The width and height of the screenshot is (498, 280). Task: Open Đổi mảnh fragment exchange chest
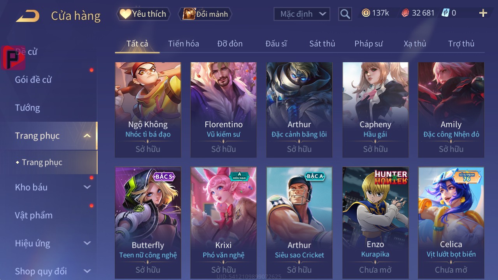point(205,14)
